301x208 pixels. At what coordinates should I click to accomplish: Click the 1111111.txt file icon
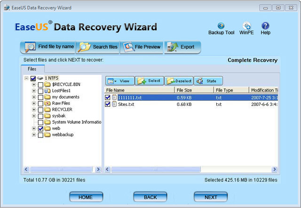(114, 97)
